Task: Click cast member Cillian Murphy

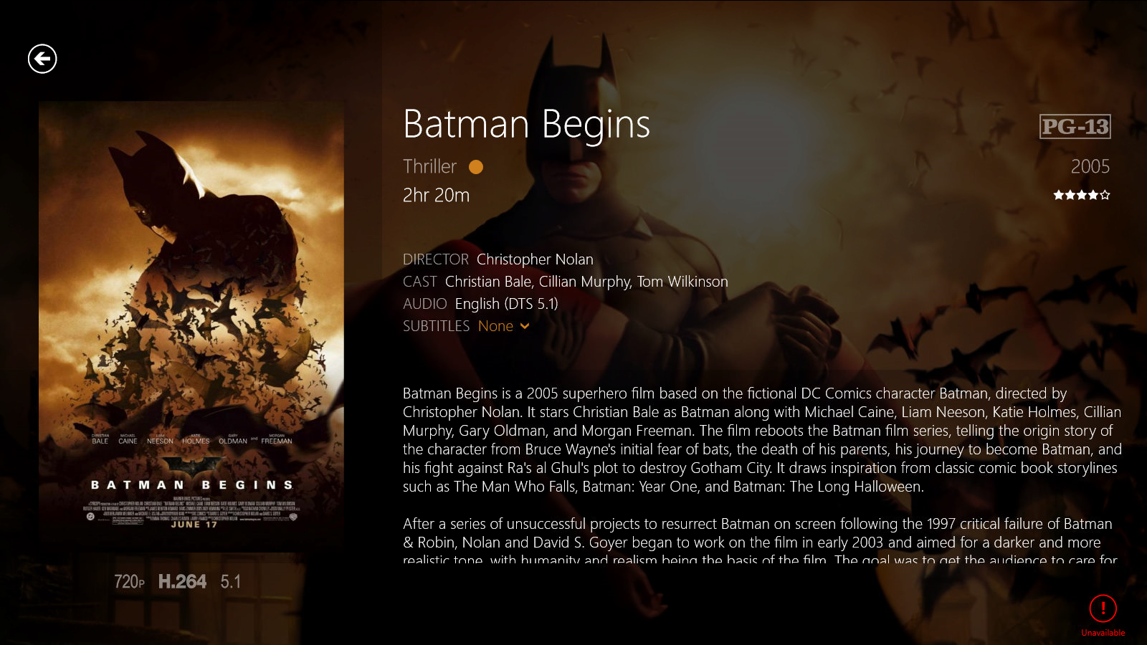Action: tap(584, 282)
